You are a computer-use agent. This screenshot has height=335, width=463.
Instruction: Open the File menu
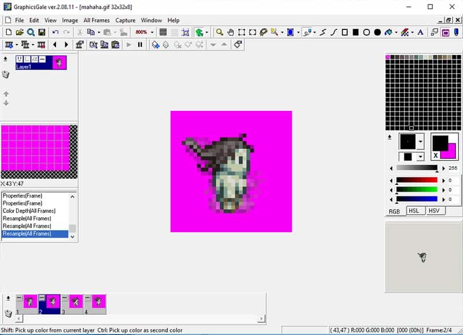20,20
